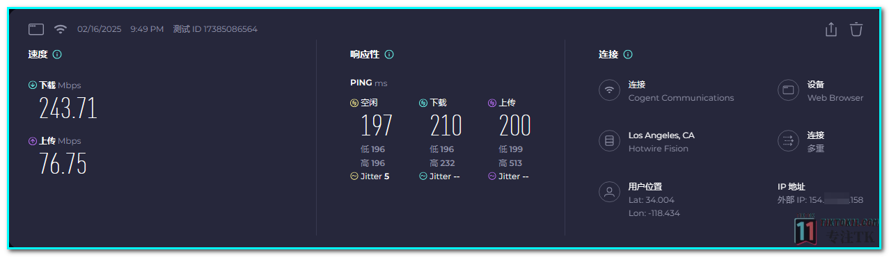The image size is (889, 257).
Task: Open the info icon beside the 连接 heading
Action: click(x=628, y=54)
